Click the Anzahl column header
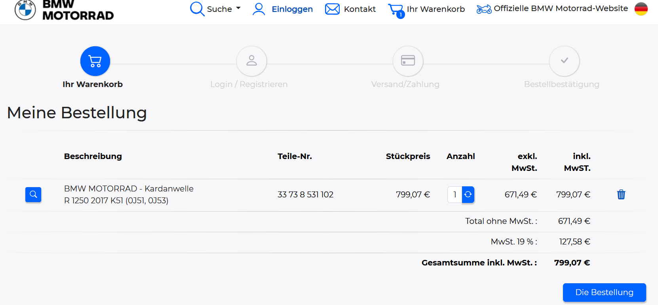Screen dimensions: 658x305 pyautogui.click(x=461, y=156)
